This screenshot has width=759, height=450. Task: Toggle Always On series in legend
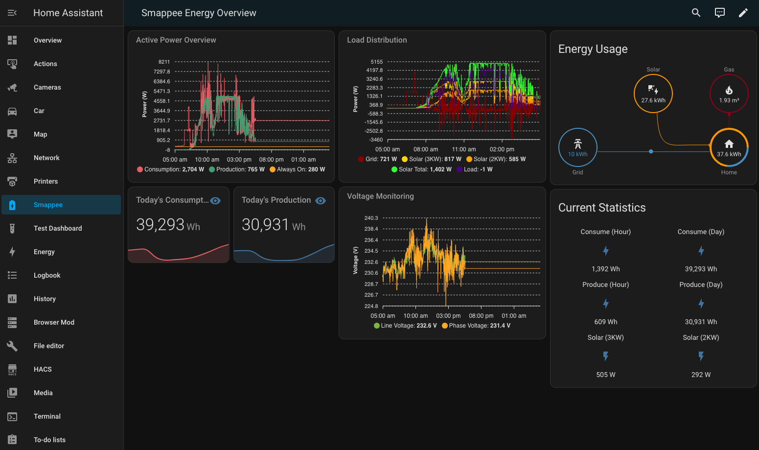pos(298,169)
